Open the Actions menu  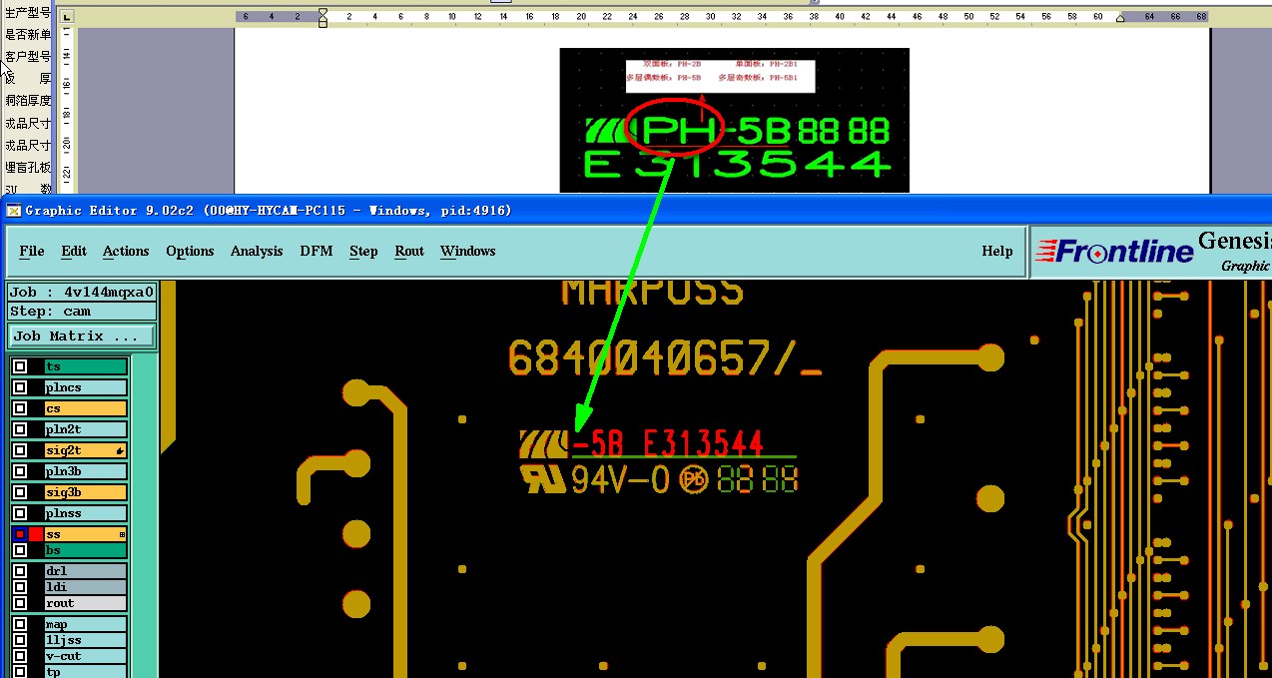[x=126, y=251]
